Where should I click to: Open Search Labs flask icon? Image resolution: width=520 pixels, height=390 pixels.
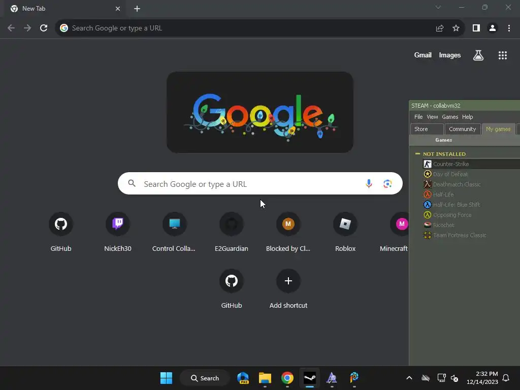(478, 55)
